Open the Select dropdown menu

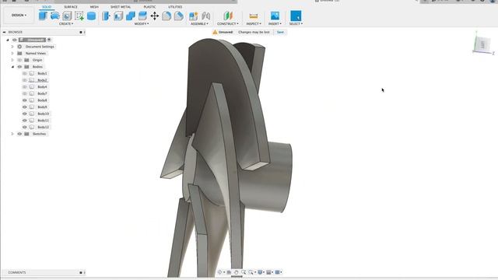296,24
